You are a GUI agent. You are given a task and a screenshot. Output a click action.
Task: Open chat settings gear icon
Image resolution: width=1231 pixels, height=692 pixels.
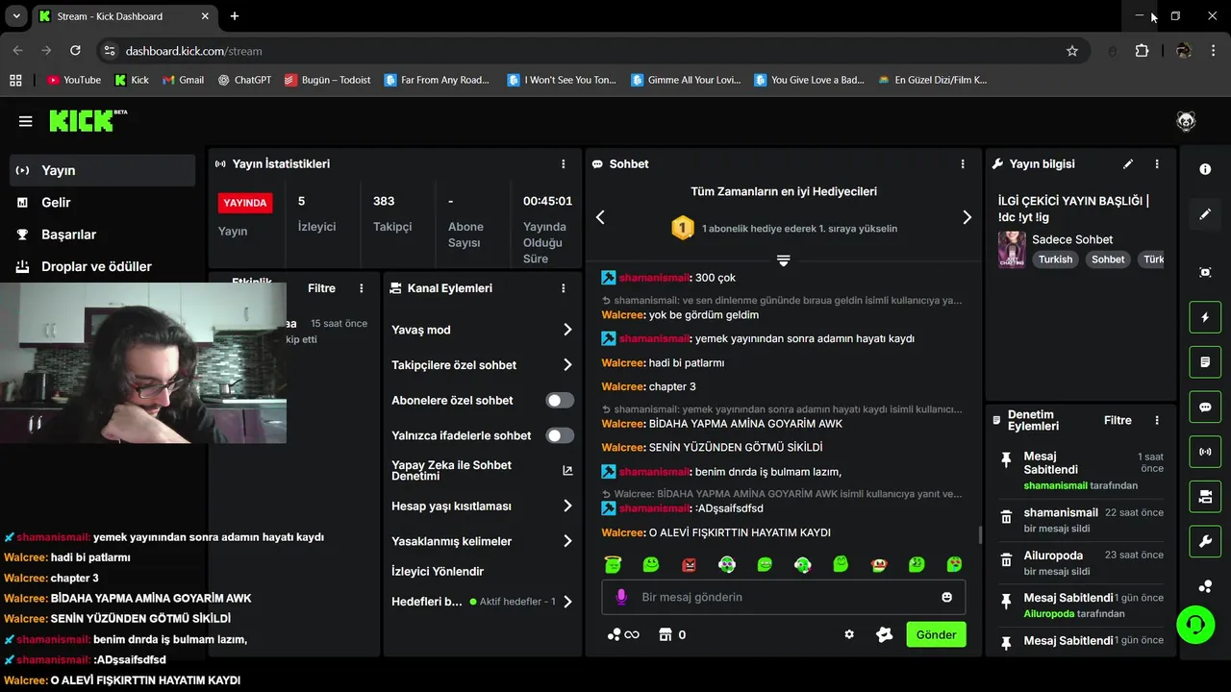click(849, 634)
